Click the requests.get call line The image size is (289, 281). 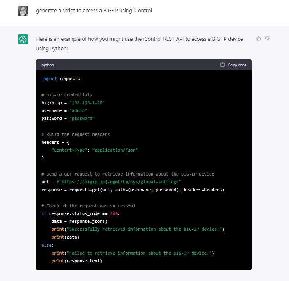click(133, 190)
